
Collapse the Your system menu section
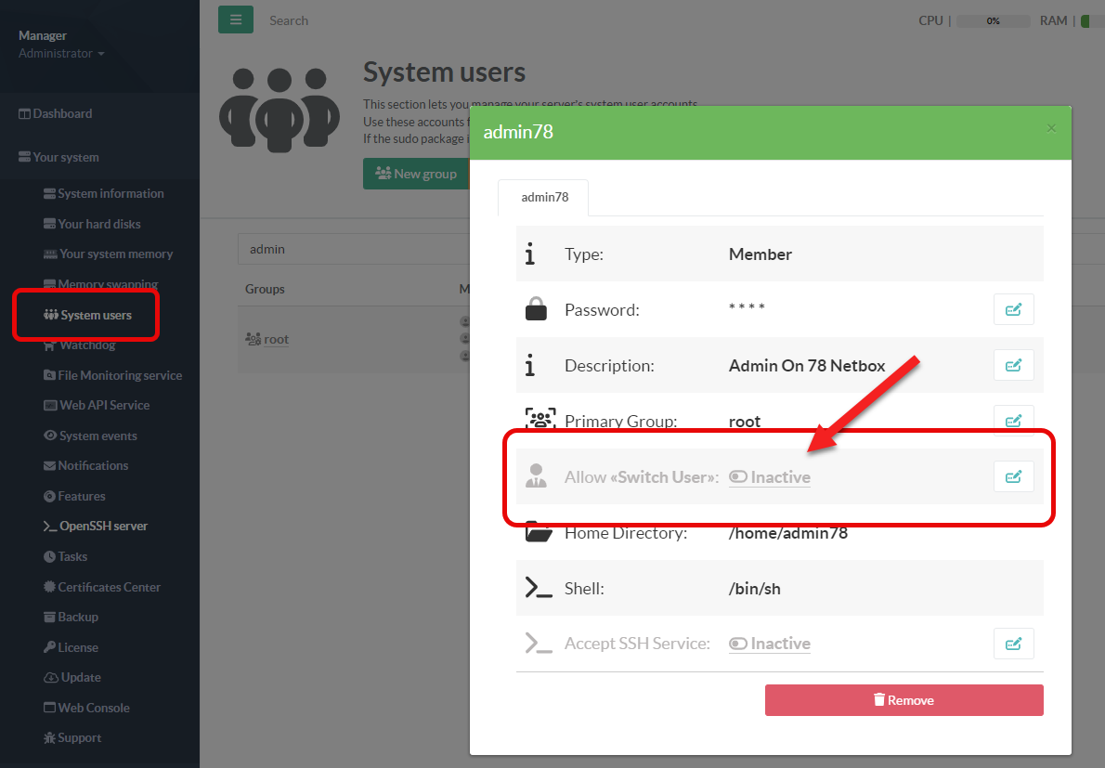point(65,157)
